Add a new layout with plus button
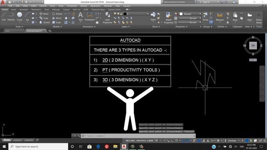267x150 pixels. pos(37,140)
